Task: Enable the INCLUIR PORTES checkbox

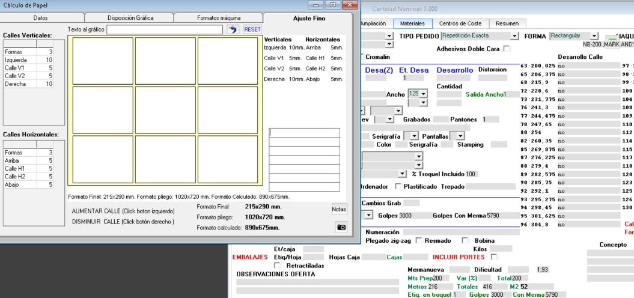Action: pos(494,257)
